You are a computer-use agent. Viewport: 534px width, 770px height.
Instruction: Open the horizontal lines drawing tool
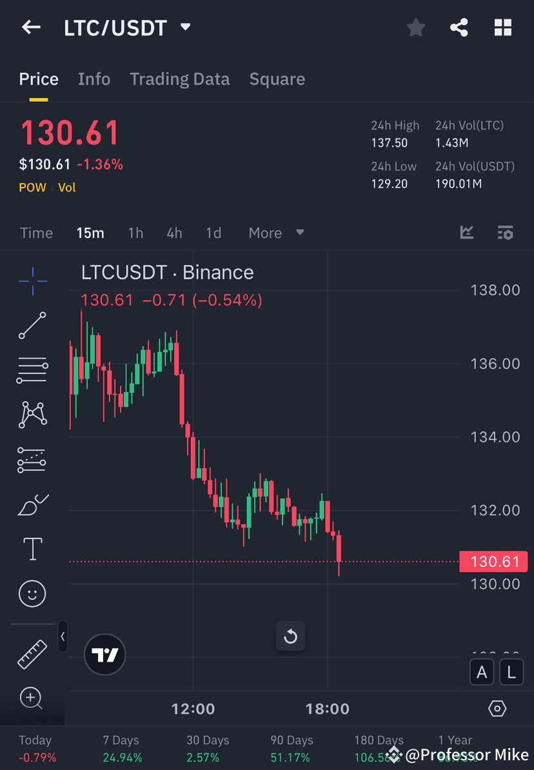(32, 370)
